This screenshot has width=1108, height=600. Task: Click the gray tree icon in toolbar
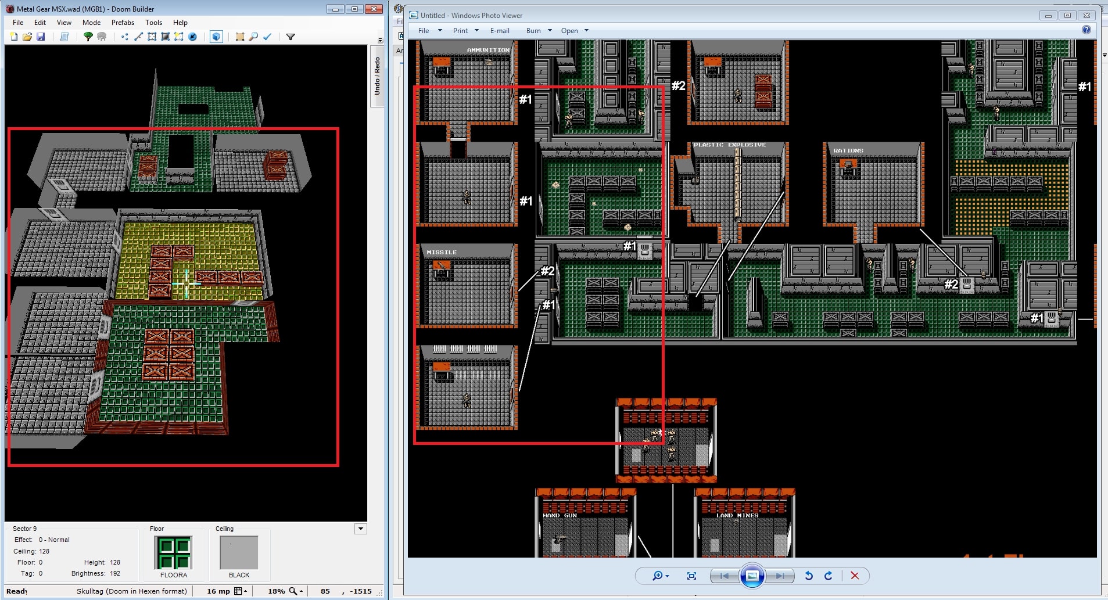pos(102,37)
